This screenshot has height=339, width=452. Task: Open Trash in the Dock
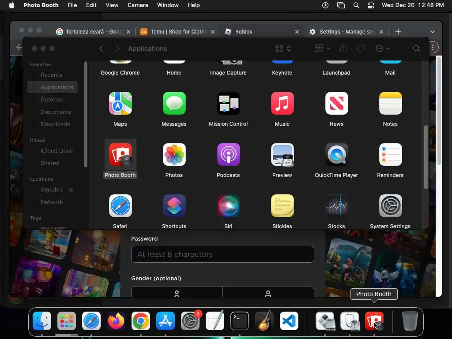pos(410,320)
